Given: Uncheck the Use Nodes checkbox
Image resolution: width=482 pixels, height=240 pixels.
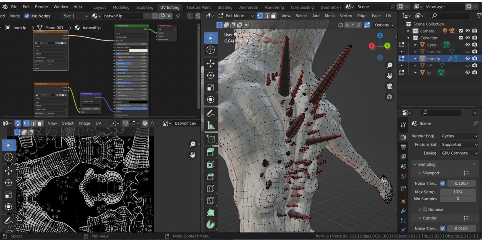Looking at the screenshot, I should [27, 16].
